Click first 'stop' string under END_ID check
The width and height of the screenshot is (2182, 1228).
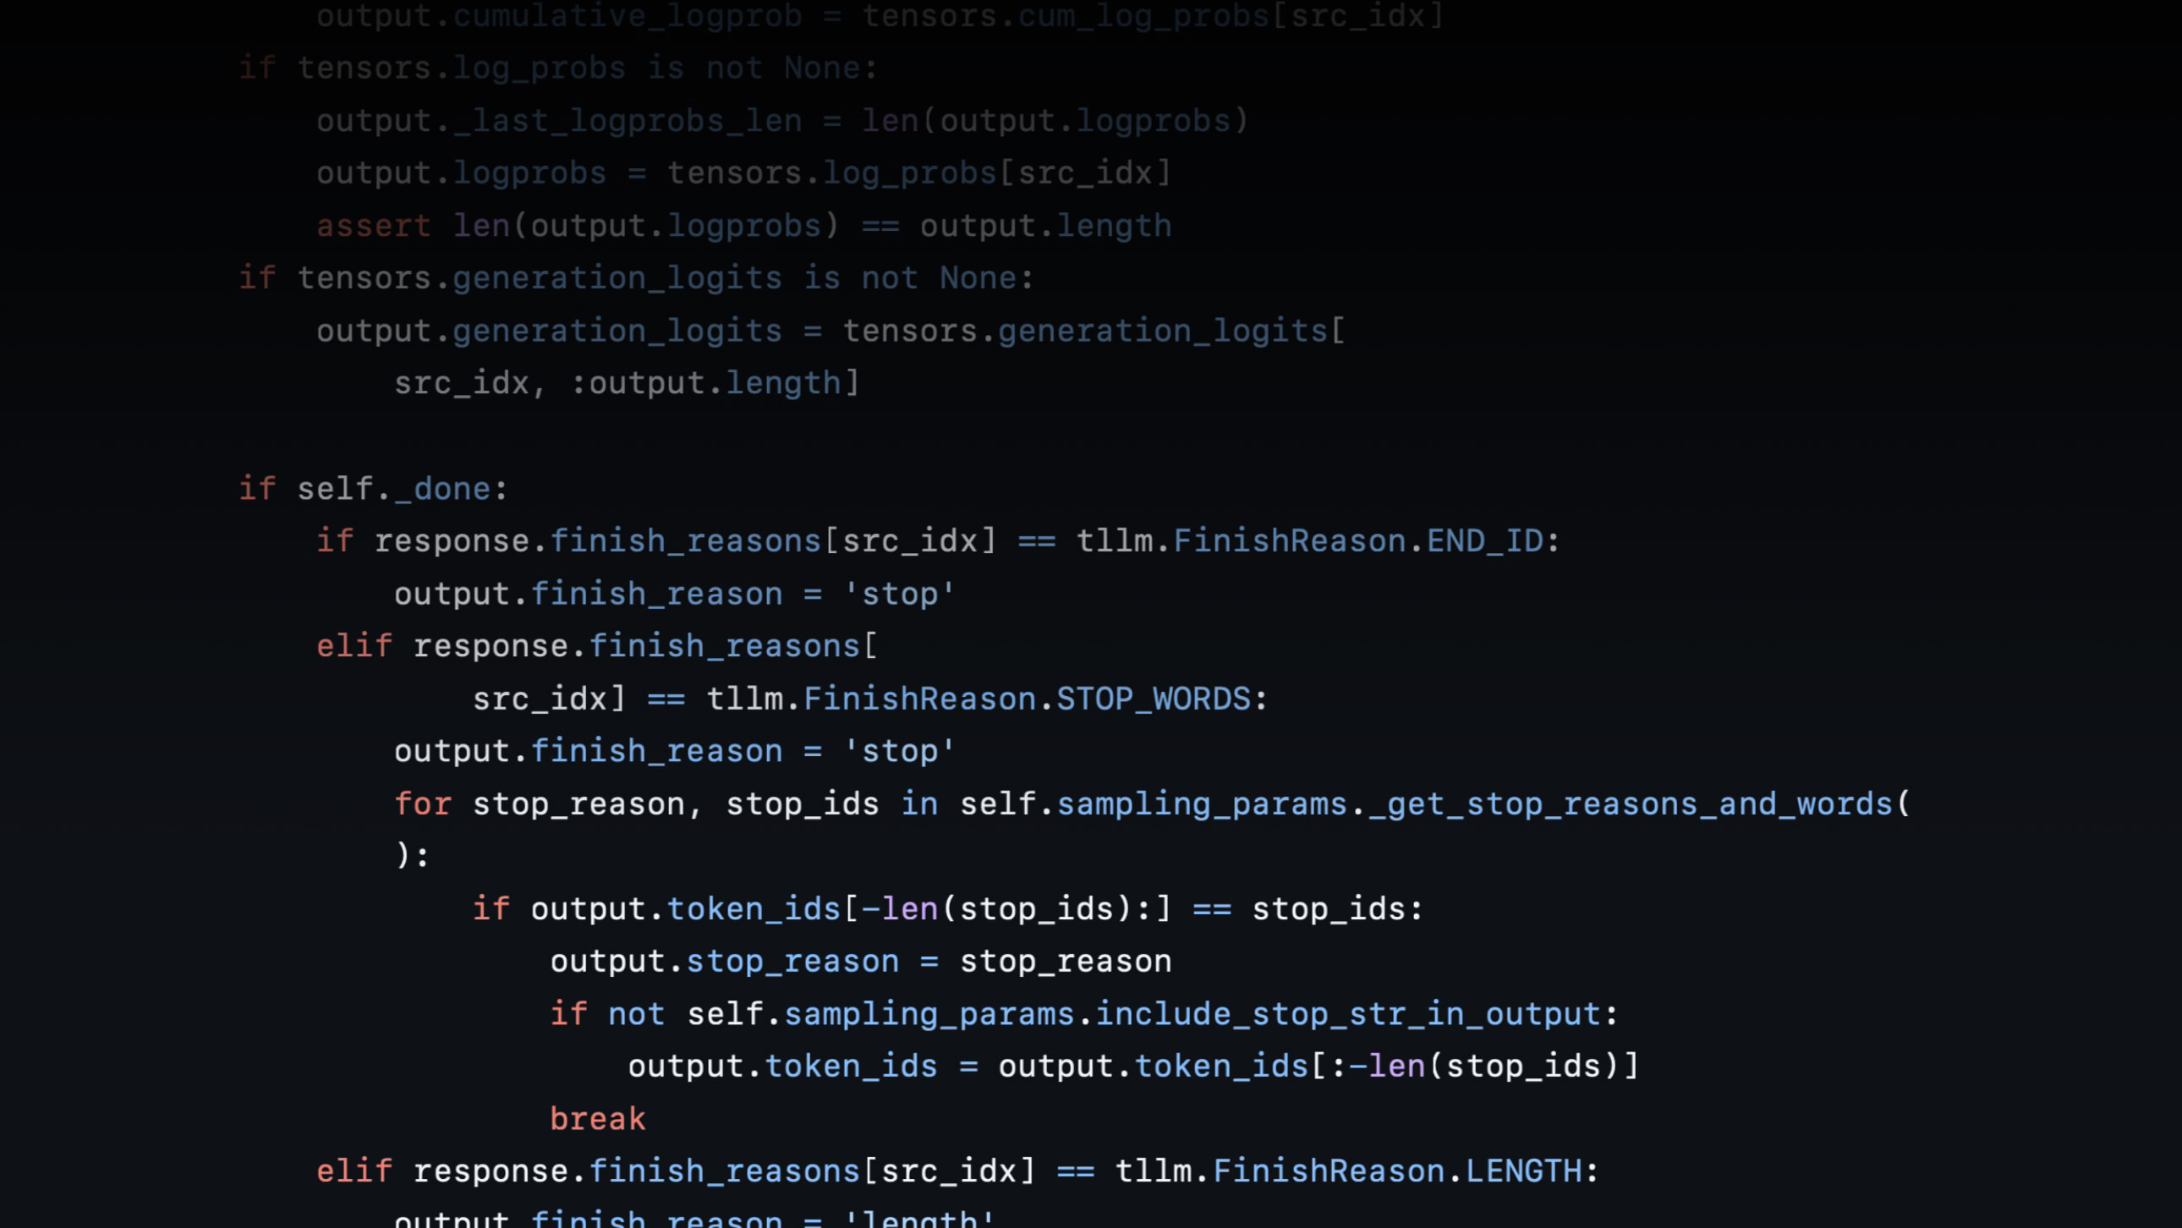(900, 594)
